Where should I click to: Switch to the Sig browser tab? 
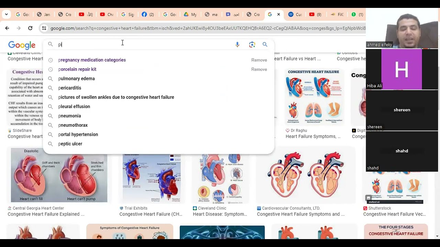(x=128, y=14)
